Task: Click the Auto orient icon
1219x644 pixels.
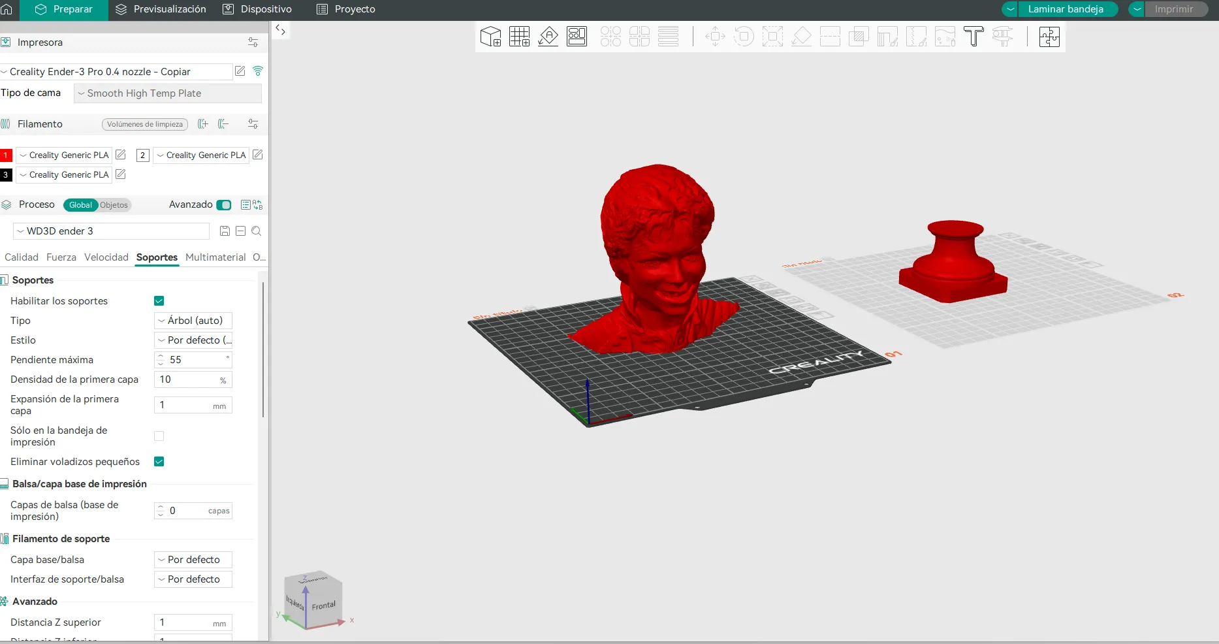Action: click(x=548, y=37)
